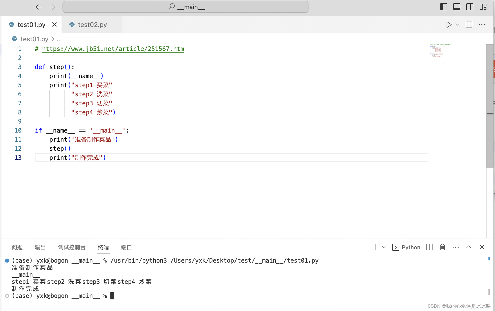The width and height of the screenshot is (495, 311).
Task: Open the 端口 panel tab
Action: pyautogui.click(x=126, y=247)
